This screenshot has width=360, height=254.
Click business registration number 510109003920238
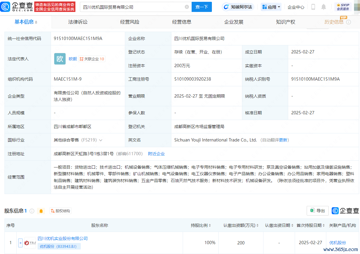click(x=193, y=79)
